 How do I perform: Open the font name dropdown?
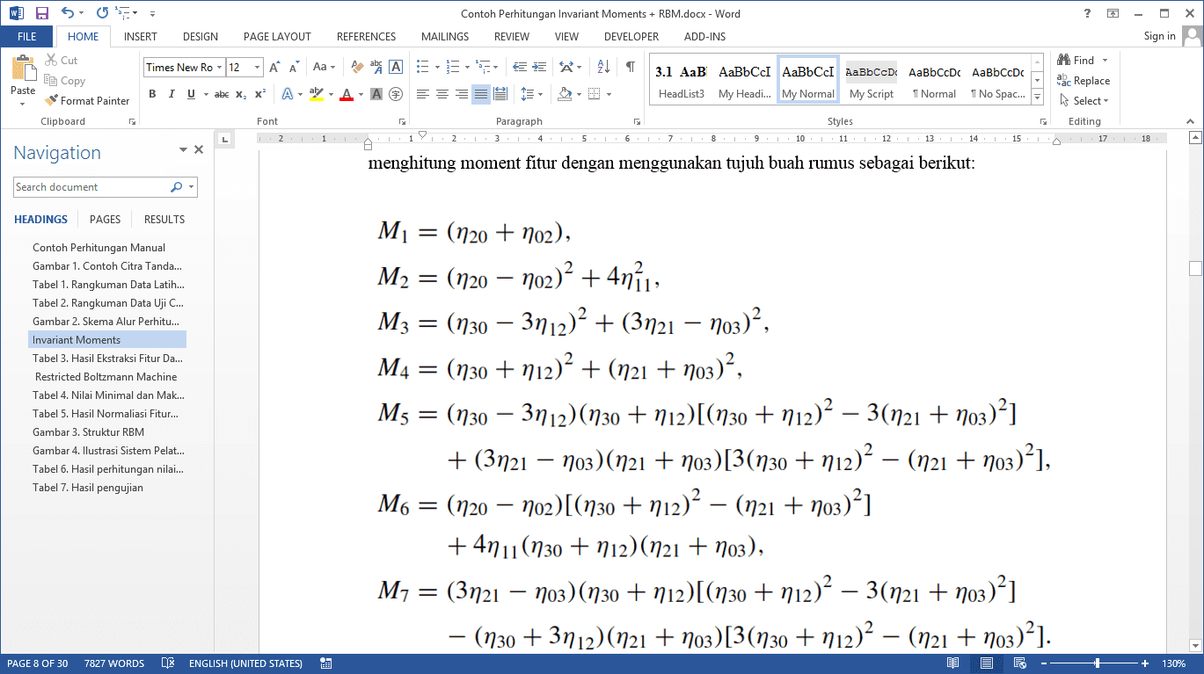click(220, 68)
